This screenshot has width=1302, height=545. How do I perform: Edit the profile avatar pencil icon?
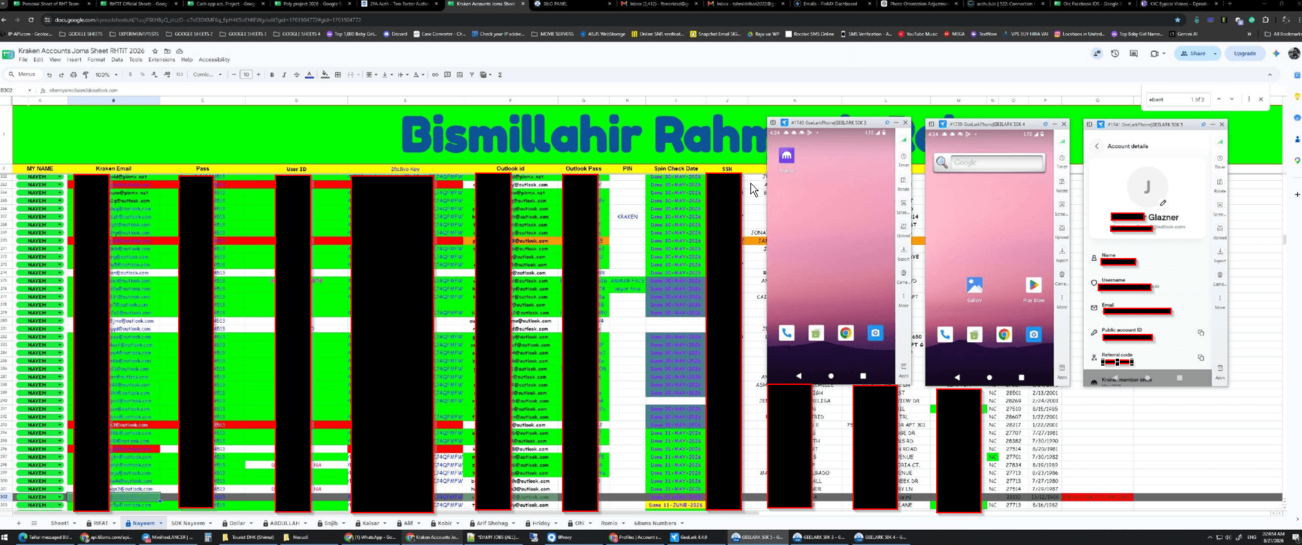(x=1163, y=203)
